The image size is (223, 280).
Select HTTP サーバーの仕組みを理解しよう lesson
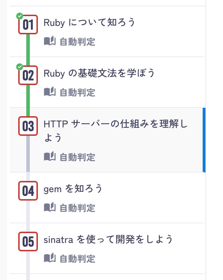pos(116,124)
